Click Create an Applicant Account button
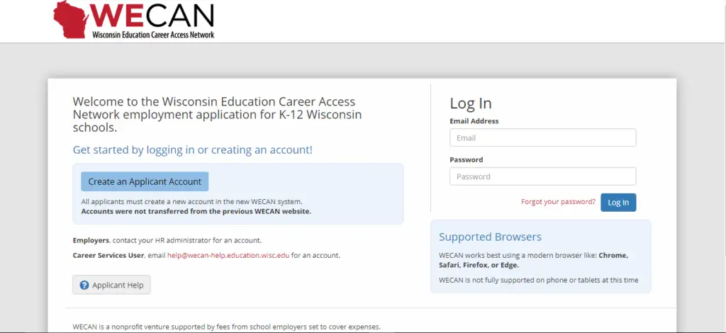 (x=145, y=182)
